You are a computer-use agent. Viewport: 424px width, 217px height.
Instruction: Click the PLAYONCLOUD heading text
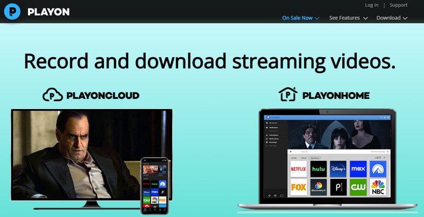(x=103, y=96)
